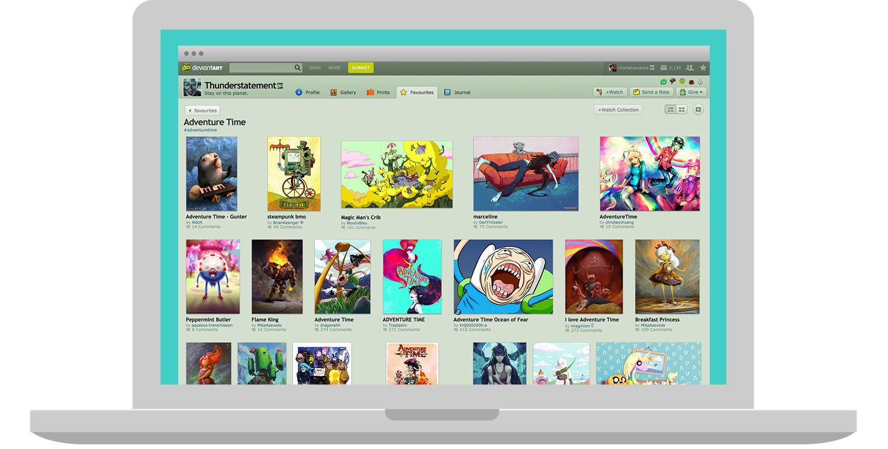Click the BrianKesinger artist link
The height and width of the screenshot is (449, 888).
tap(286, 222)
